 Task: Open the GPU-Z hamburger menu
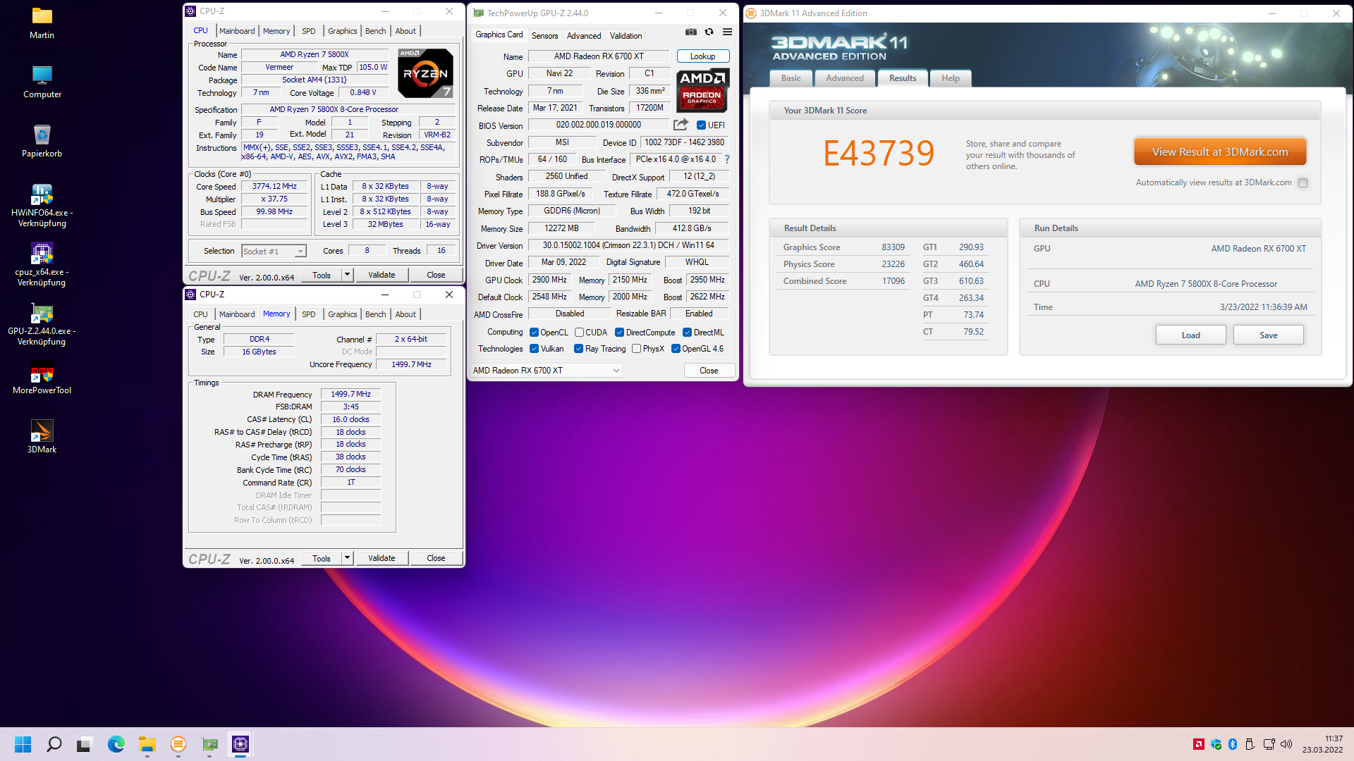[x=727, y=32]
